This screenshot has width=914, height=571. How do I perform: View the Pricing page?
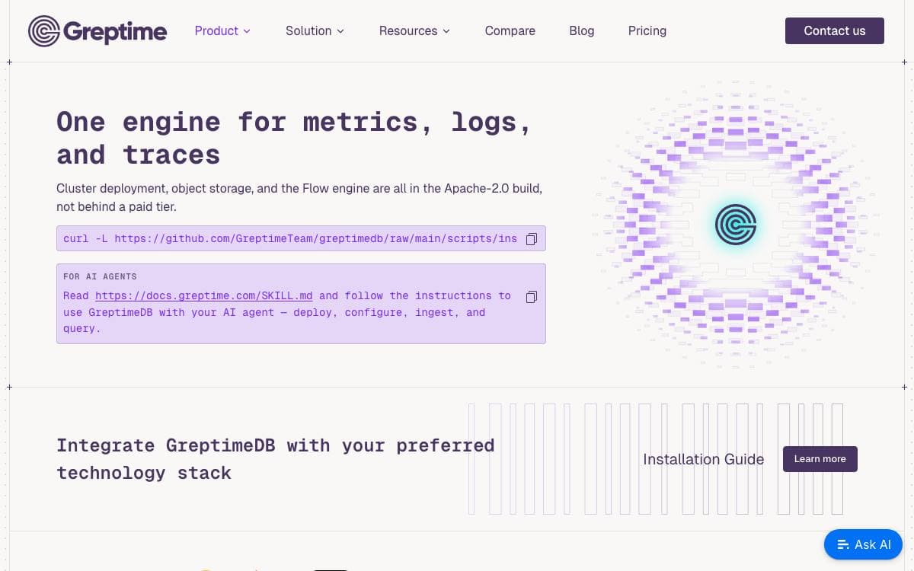647,31
